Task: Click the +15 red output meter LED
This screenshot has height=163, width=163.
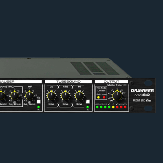Action: [x=125, y=107]
